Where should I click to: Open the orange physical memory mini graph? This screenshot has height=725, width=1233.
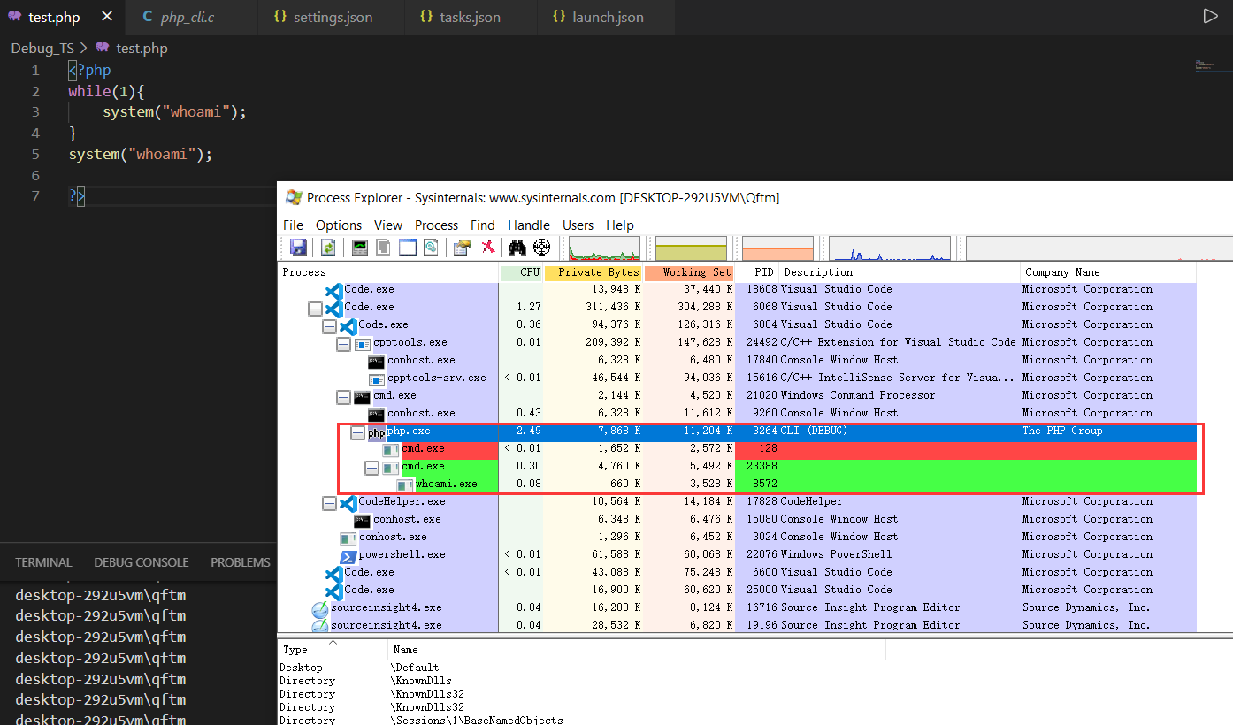click(777, 248)
